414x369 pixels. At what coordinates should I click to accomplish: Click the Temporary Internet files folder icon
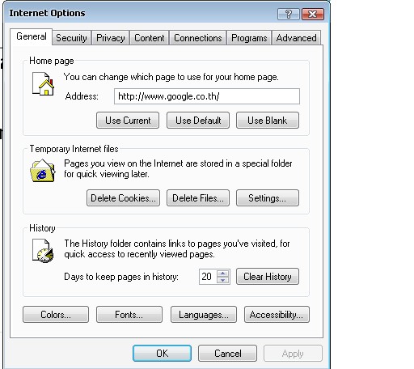(43, 171)
